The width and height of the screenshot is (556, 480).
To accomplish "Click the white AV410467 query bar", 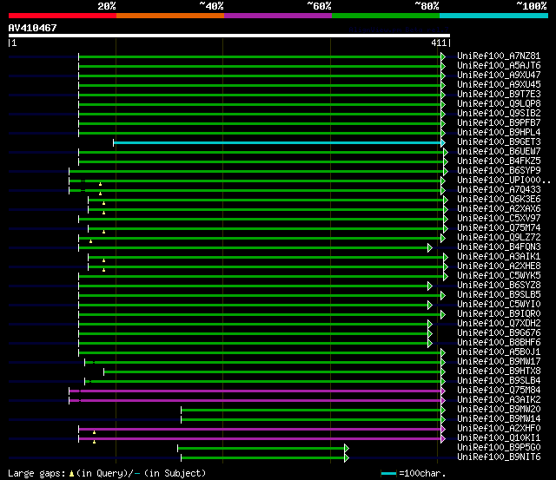I will 229,36.
